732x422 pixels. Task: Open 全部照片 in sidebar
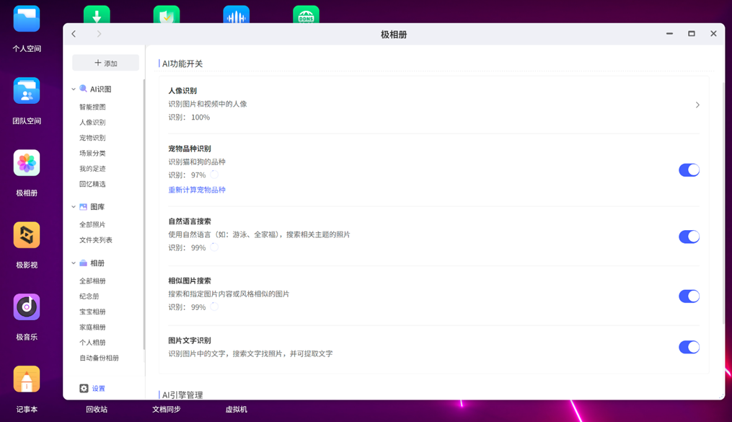[x=92, y=224]
